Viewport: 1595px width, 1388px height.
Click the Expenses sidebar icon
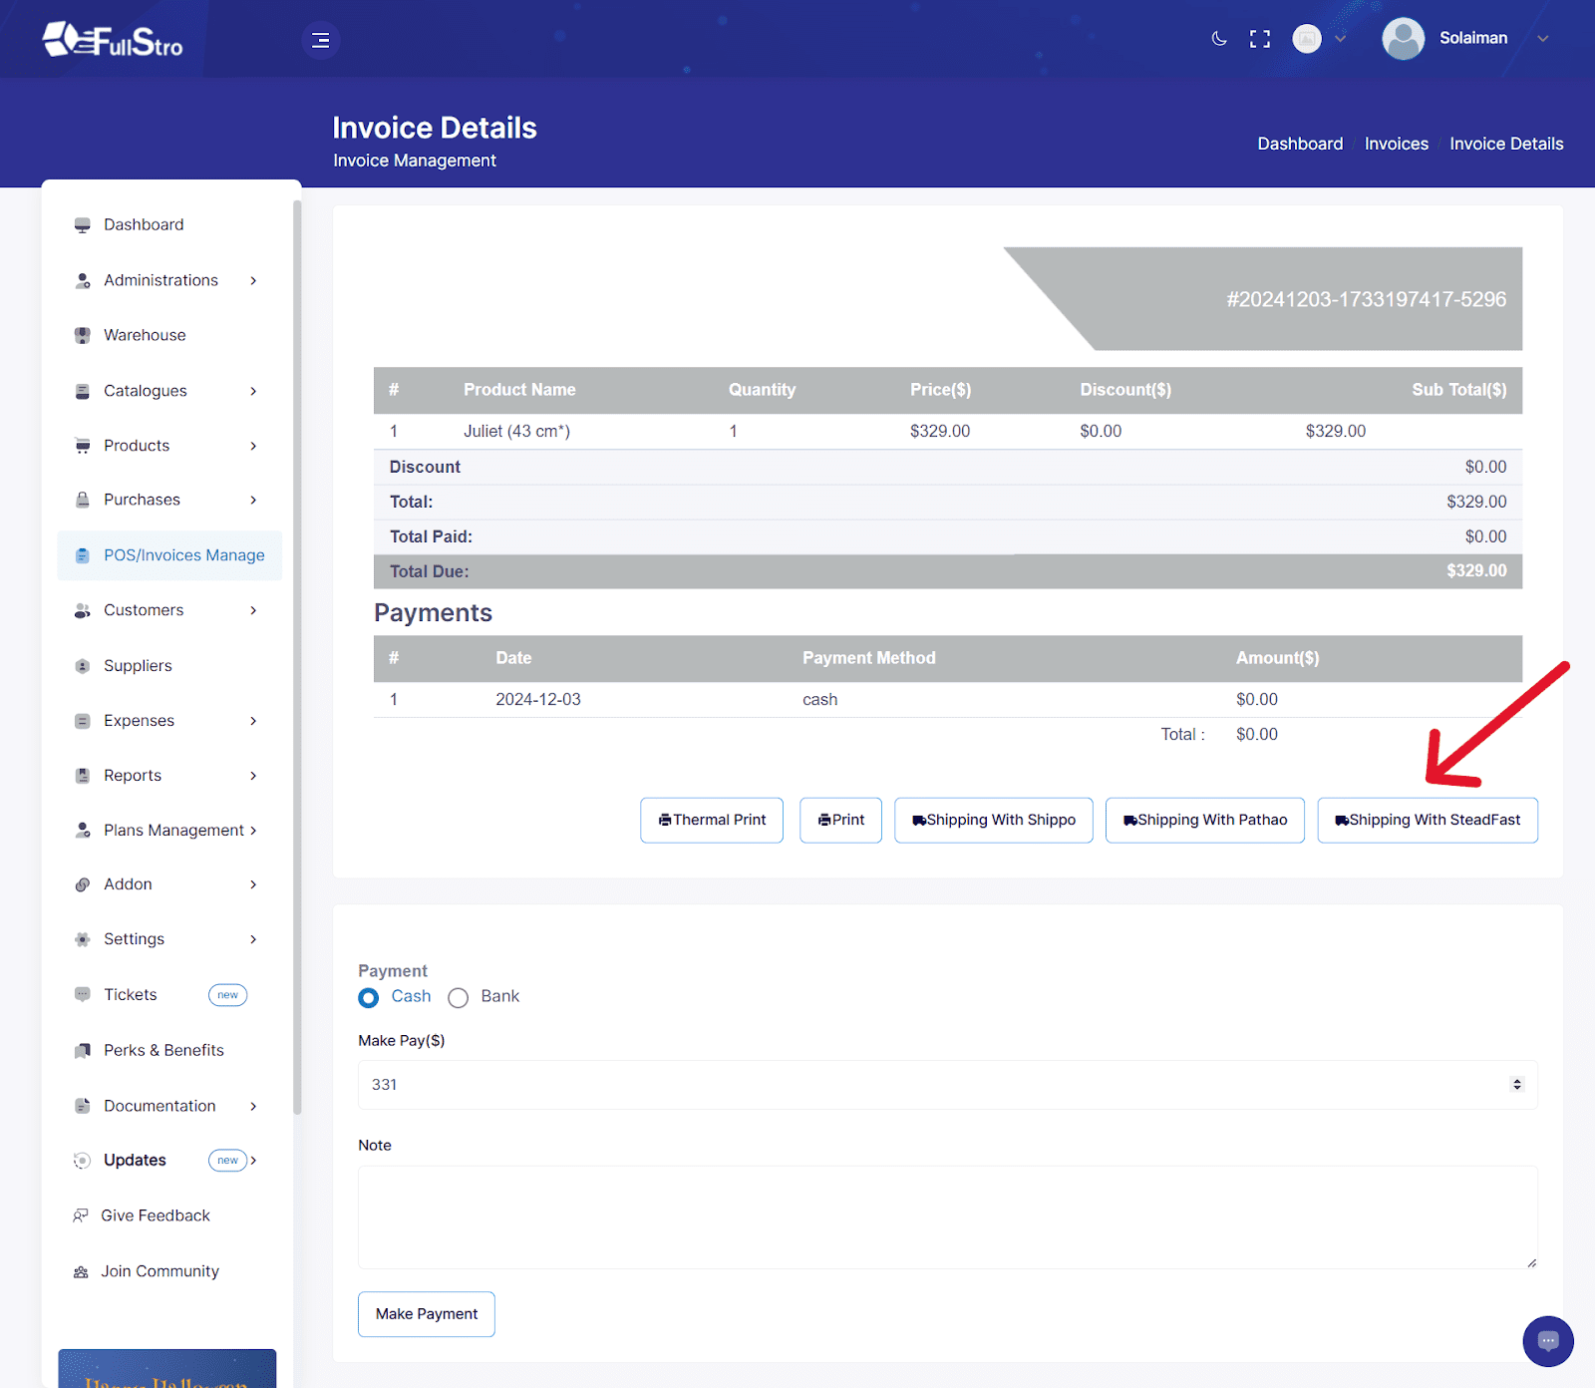(83, 721)
